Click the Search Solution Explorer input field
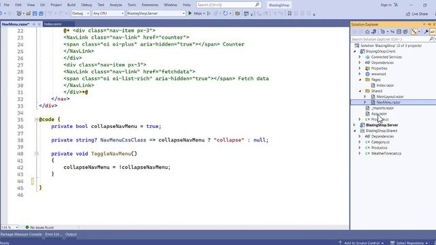 [x=390, y=39]
